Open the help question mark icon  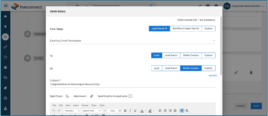208,6
